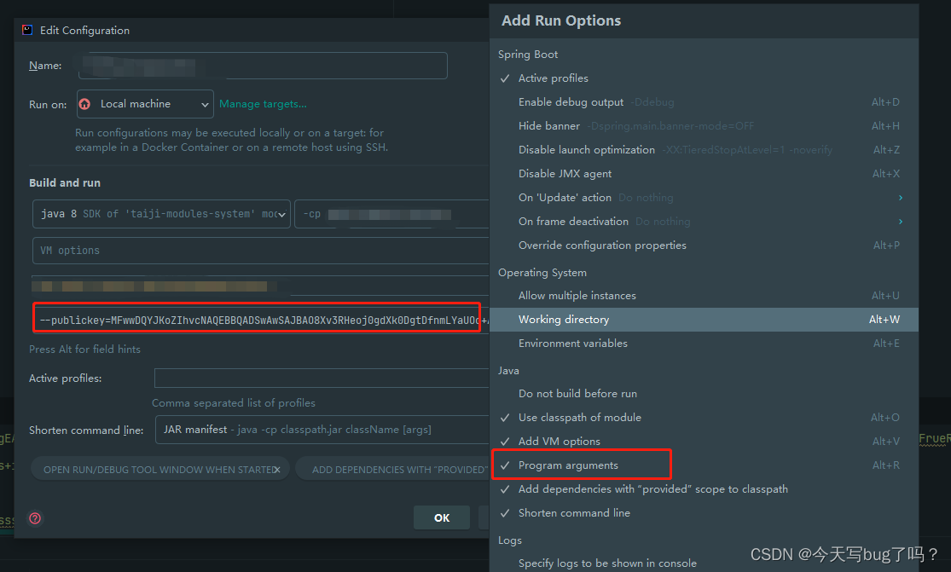Select Enable debug output option

tap(704, 101)
